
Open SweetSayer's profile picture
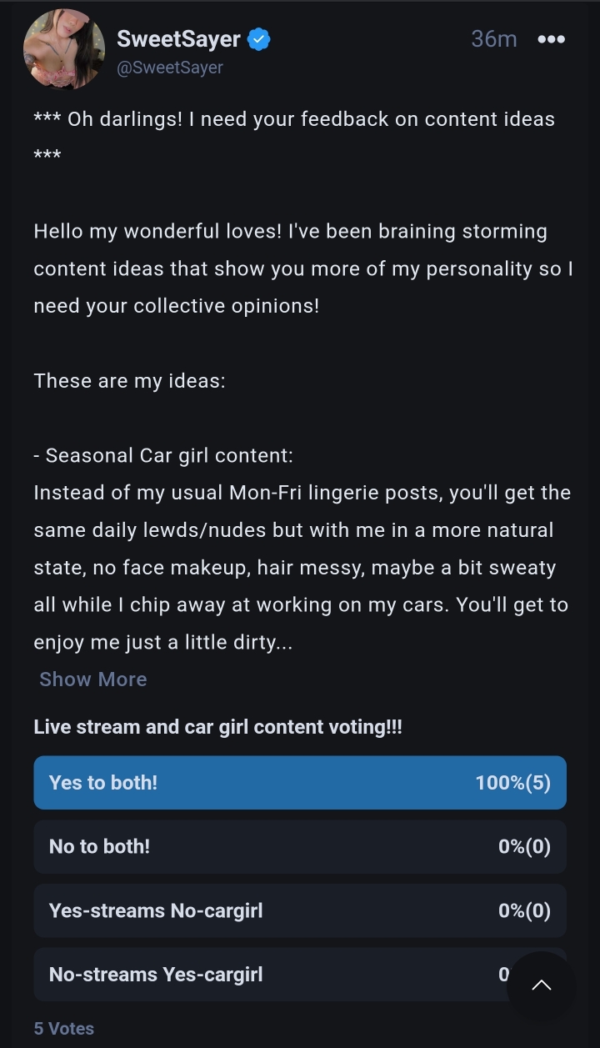(64, 49)
